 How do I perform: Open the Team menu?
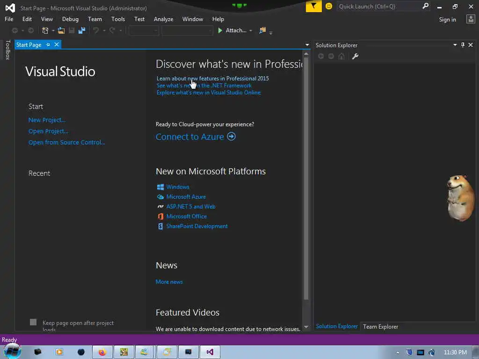point(94,19)
